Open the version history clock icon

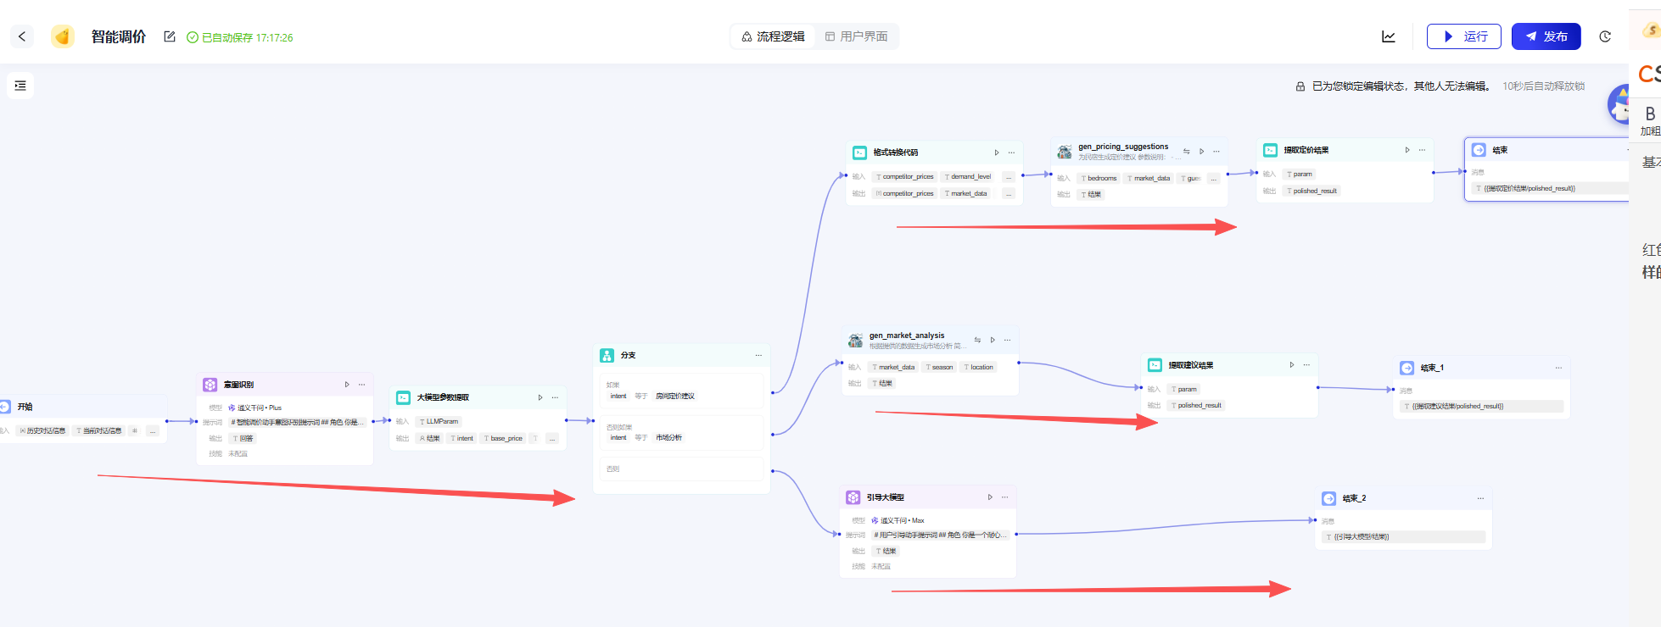[1605, 36]
